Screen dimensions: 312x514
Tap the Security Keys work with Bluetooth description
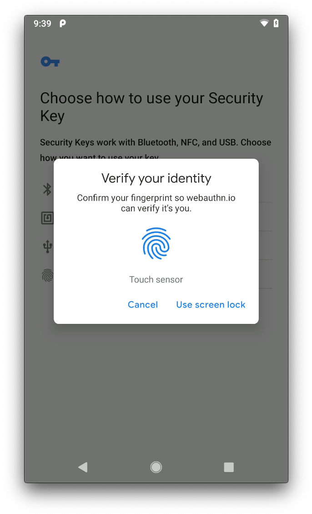pos(156,150)
